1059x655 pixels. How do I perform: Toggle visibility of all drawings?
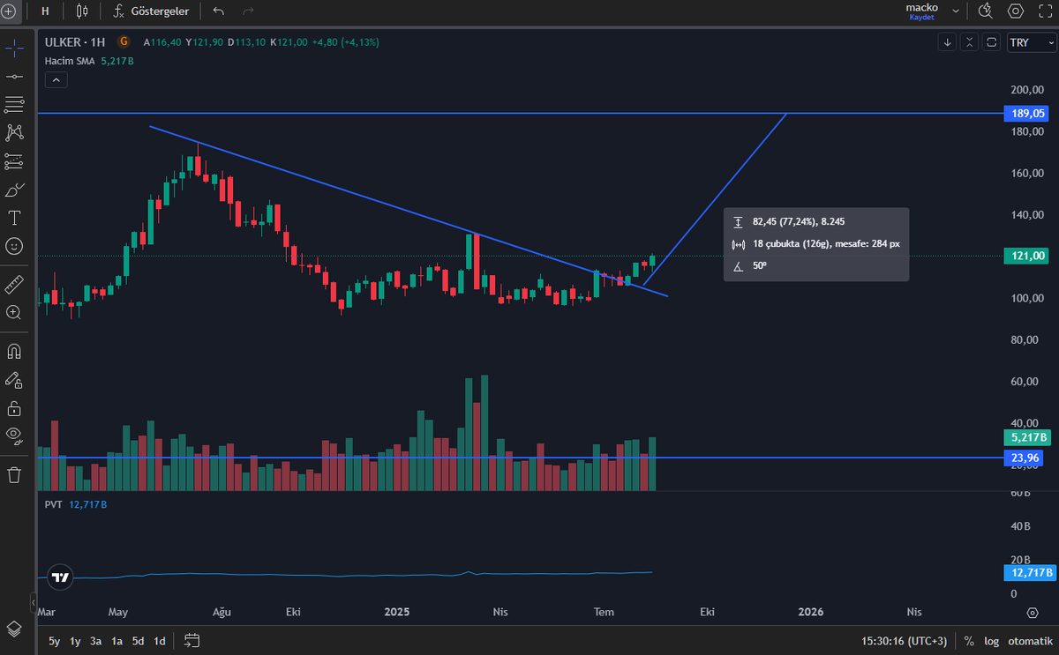point(13,435)
